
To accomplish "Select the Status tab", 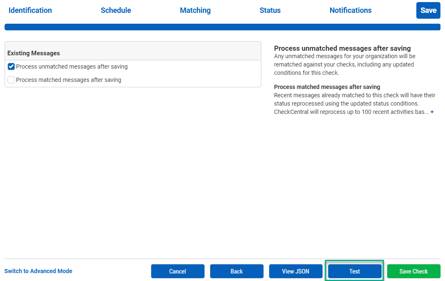I will point(270,10).
